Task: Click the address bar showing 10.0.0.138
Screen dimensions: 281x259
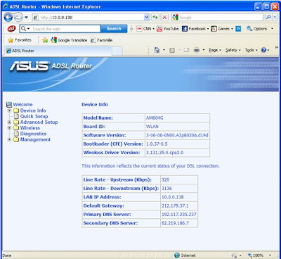Action: [88, 18]
